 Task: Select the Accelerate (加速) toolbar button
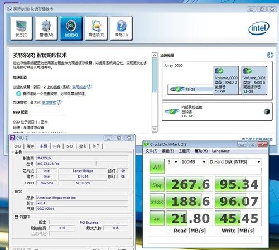point(71,28)
